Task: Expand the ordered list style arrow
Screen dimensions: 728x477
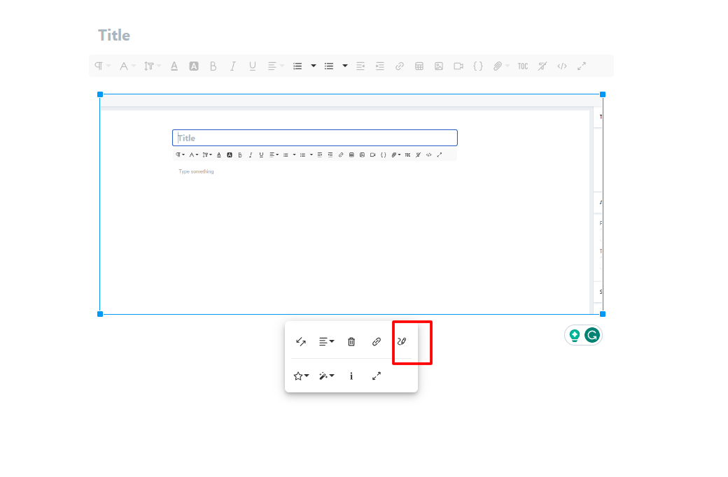Action: coord(314,66)
